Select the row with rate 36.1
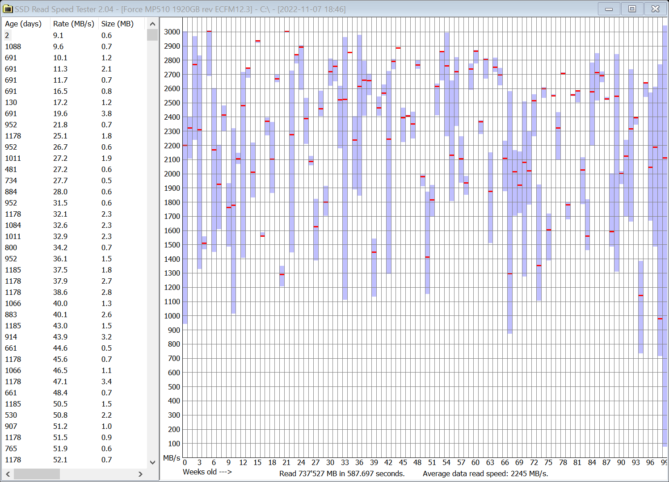 point(75,259)
